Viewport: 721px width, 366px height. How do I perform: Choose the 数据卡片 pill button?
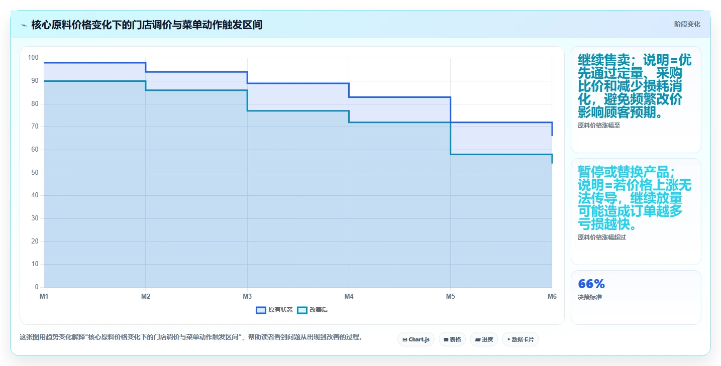click(x=521, y=339)
